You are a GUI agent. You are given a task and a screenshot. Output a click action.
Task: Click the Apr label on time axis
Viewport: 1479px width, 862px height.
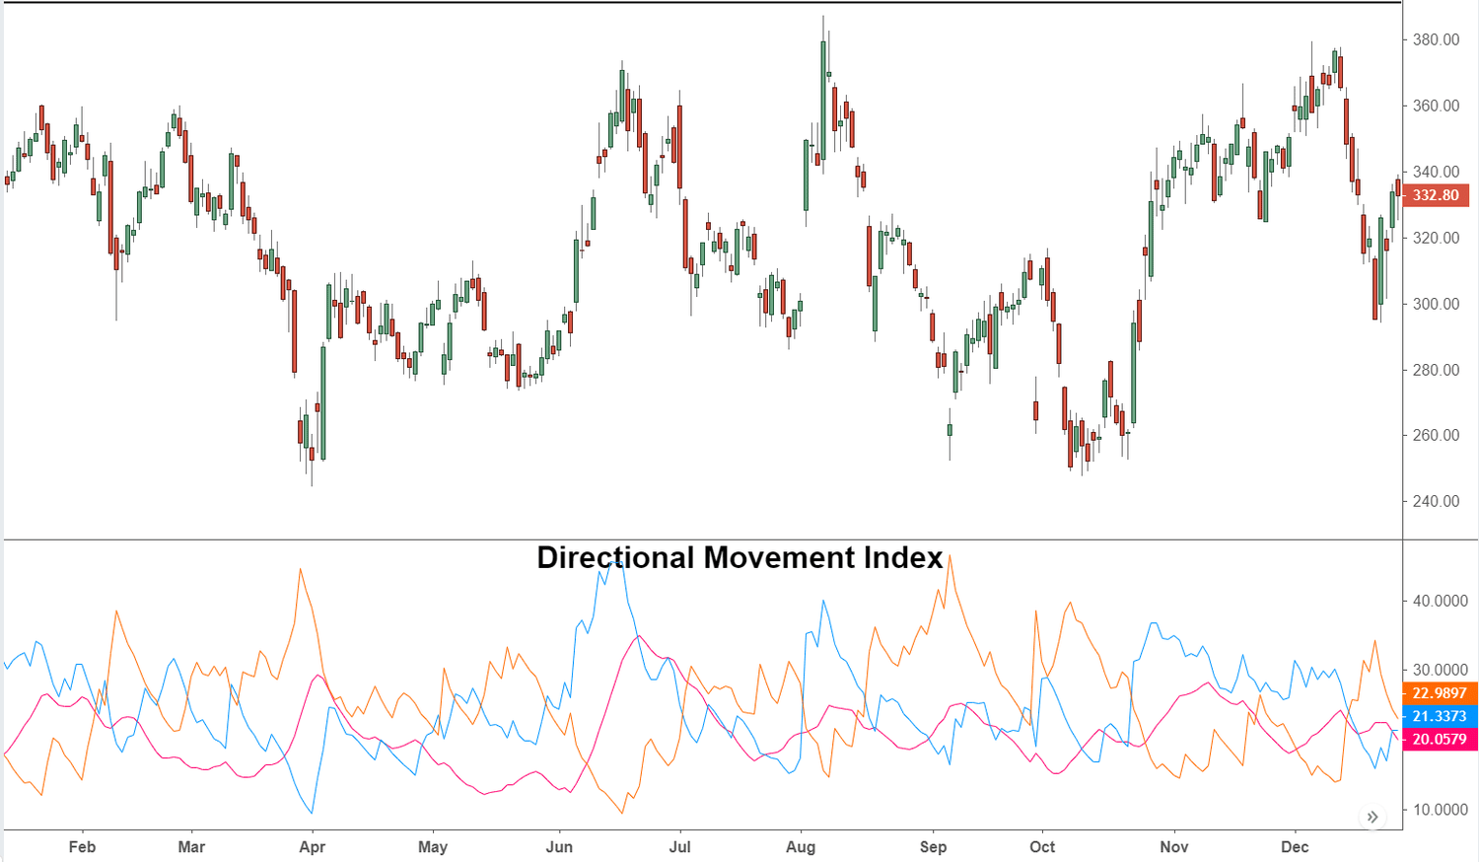[x=313, y=847]
